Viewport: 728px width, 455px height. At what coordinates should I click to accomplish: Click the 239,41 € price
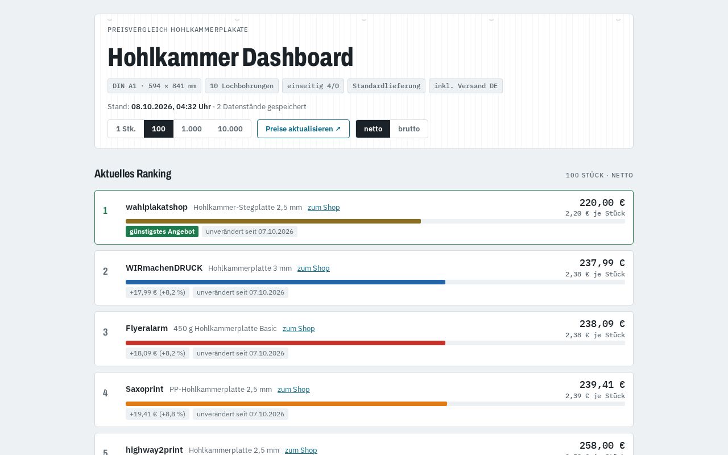point(602,384)
